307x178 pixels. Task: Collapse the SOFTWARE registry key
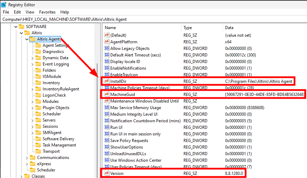16,27
